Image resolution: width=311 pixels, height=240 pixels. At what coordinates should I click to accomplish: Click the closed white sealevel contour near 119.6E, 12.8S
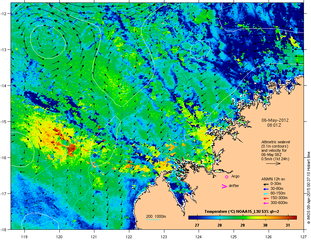48,42
